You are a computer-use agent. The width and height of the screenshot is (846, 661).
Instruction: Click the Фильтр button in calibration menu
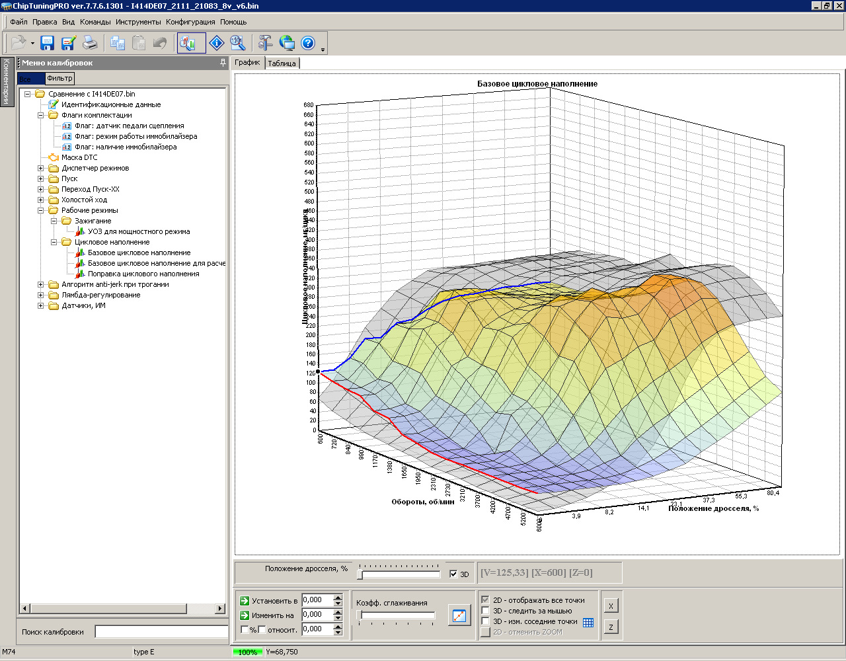click(x=60, y=79)
